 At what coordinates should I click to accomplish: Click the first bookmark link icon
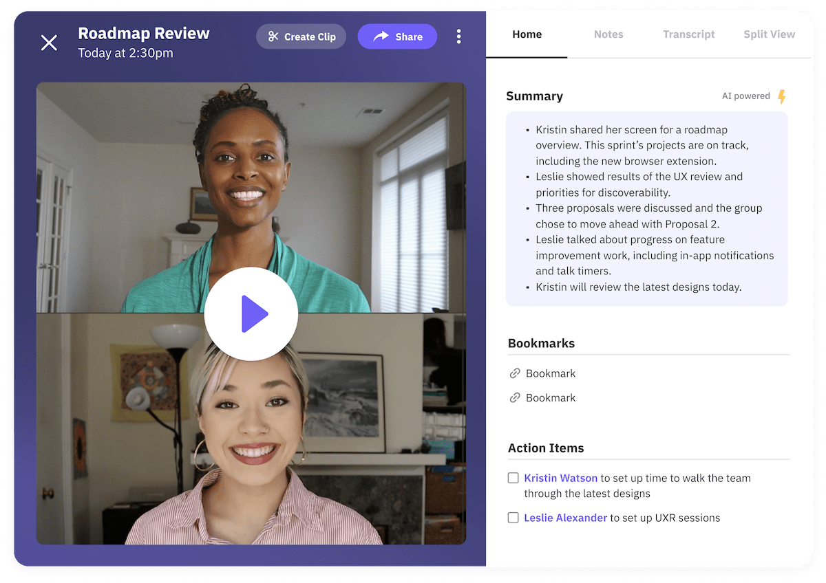pyautogui.click(x=514, y=373)
